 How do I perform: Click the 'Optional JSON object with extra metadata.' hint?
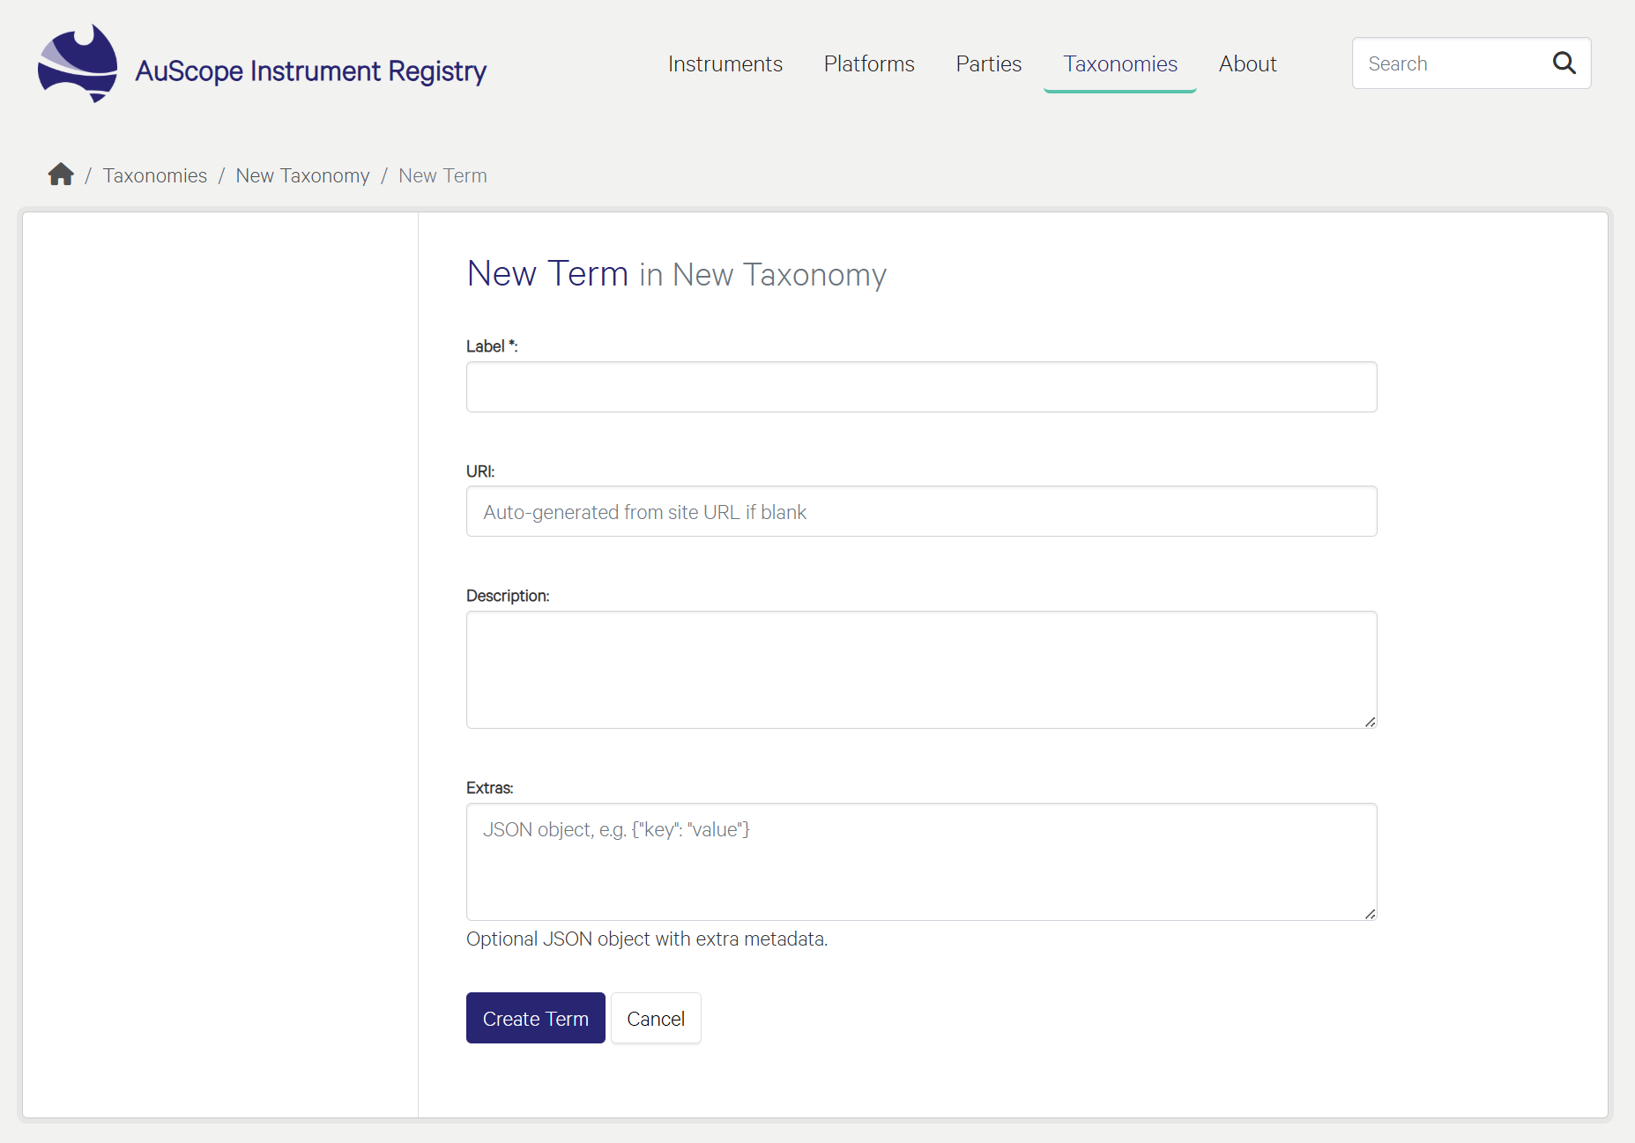pyautogui.click(x=647, y=939)
